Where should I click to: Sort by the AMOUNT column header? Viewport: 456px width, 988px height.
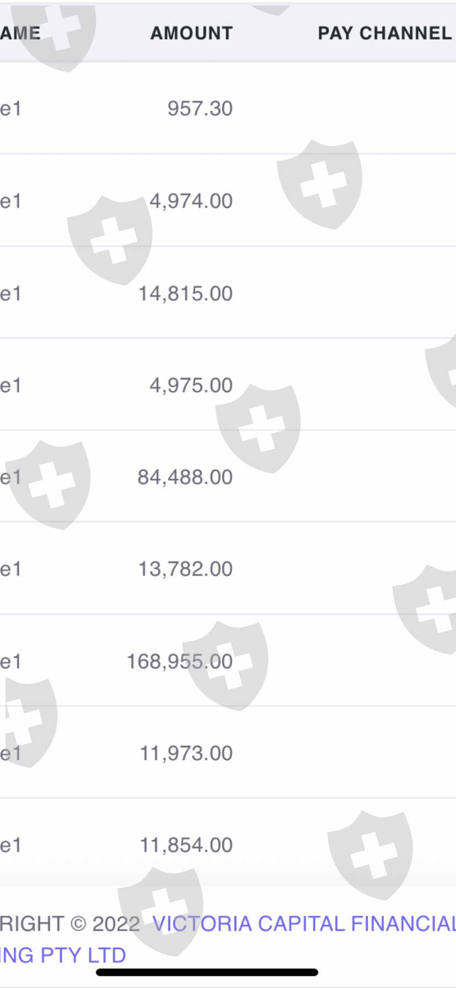(192, 33)
